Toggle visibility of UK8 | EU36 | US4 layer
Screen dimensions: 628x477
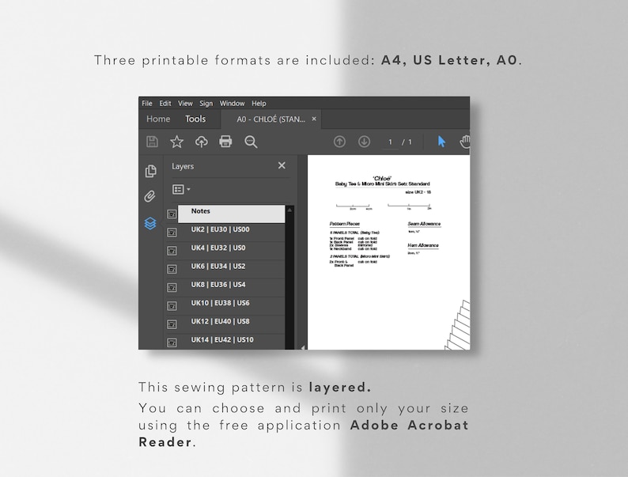tap(172, 288)
